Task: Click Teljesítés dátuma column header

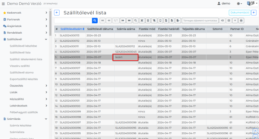Action: (194, 29)
